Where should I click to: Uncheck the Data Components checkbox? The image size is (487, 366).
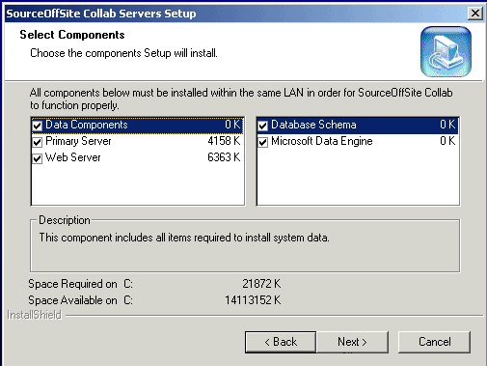[38, 126]
